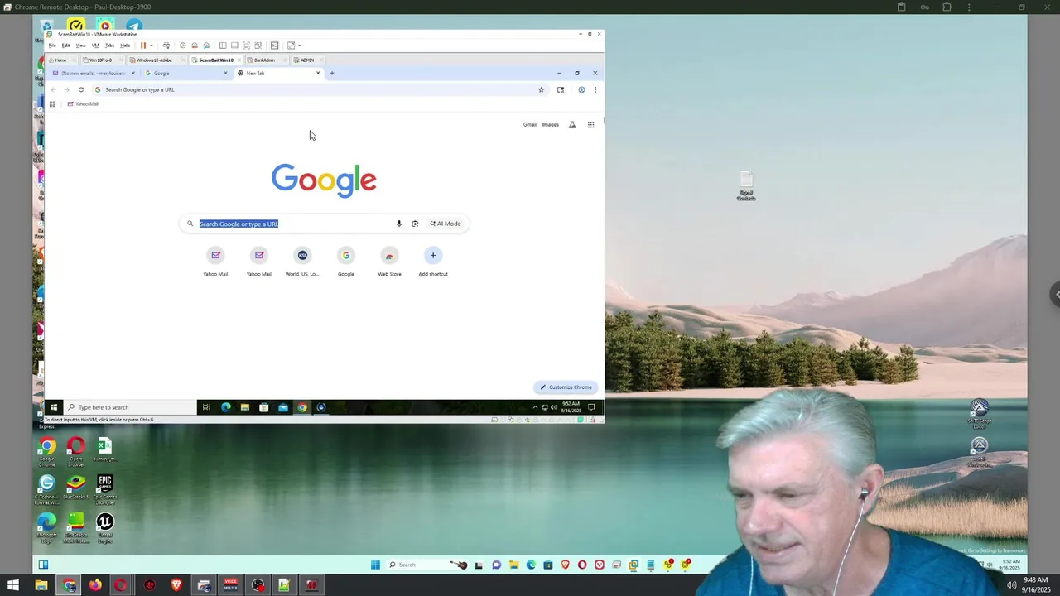The width and height of the screenshot is (1060, 596).
Task: Click the Chrome reload page button
Action: [81, 89]
